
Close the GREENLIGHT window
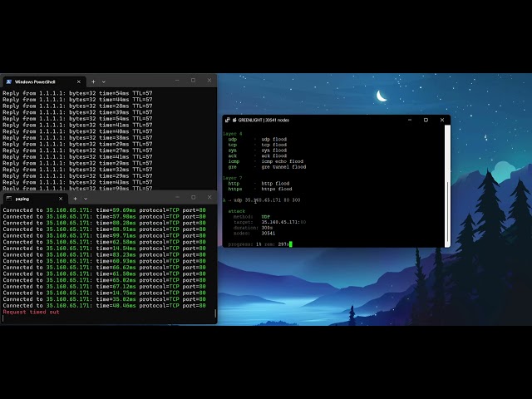442,120
